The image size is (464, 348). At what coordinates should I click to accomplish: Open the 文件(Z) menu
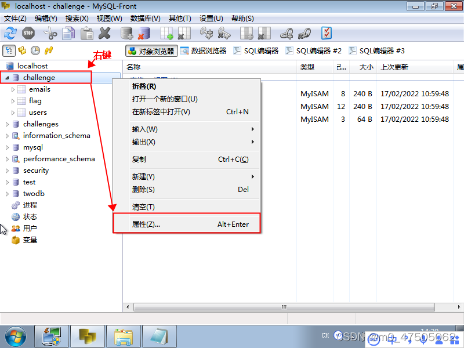click(15, 19)
